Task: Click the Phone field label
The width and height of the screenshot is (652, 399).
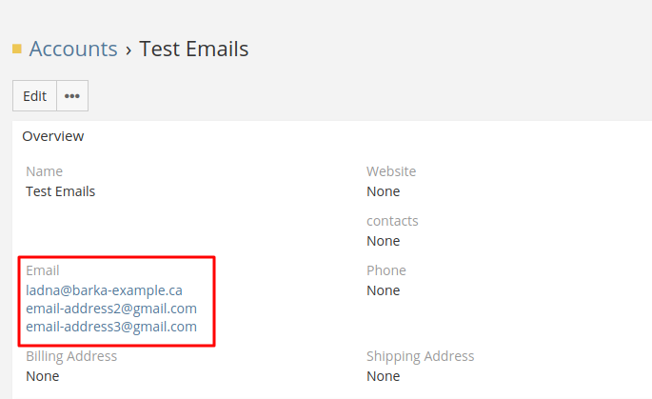Action: tap(386, 270)
